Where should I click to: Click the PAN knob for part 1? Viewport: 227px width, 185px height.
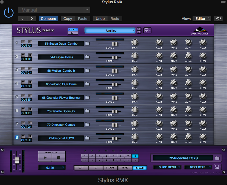pyautogui.click(x=135, y=42)
